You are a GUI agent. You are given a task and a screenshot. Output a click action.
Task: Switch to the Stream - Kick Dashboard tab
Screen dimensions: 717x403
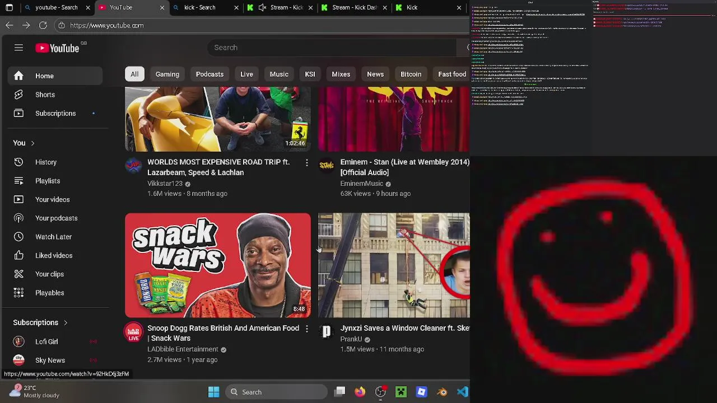[x=355, y=7]
